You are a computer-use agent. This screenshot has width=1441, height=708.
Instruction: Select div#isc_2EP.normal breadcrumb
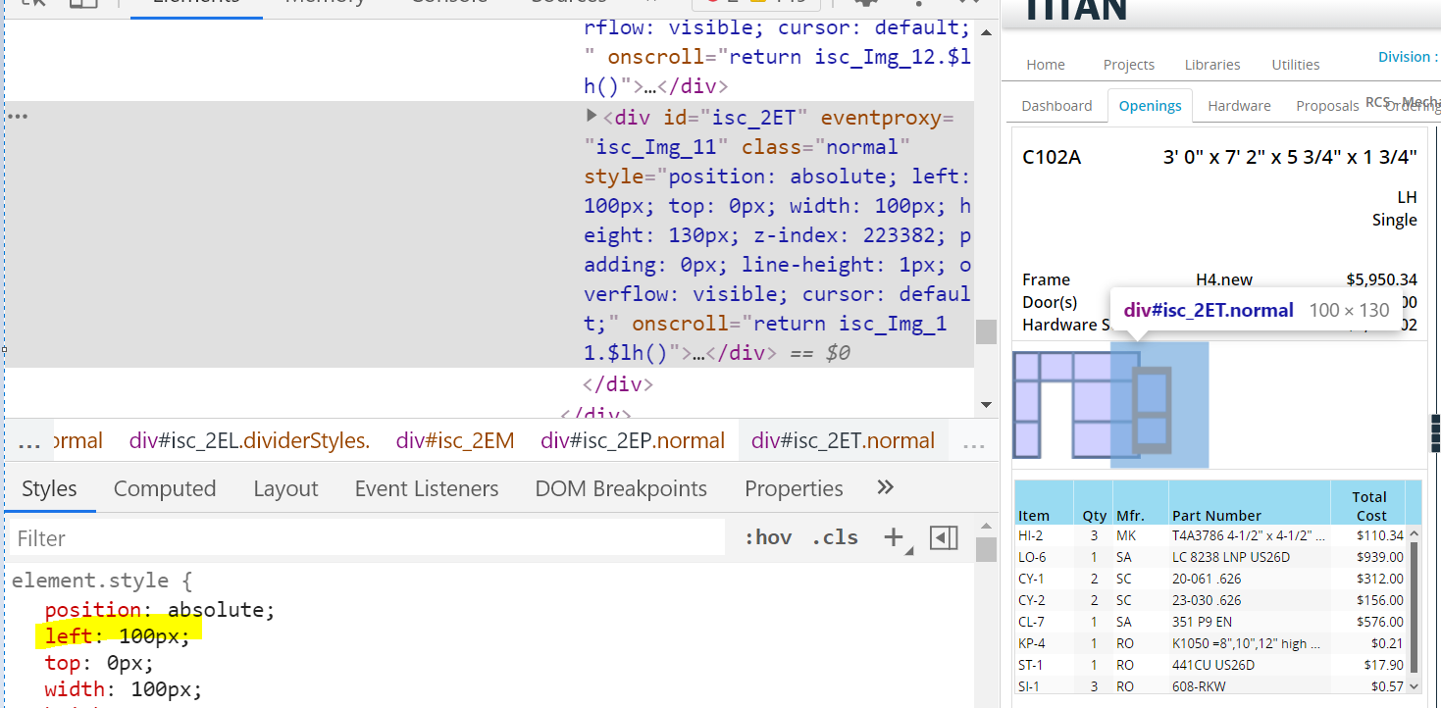tap(633, 441)
